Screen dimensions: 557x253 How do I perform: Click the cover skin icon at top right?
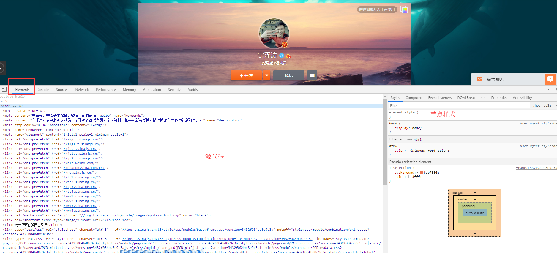coord(404,10)
